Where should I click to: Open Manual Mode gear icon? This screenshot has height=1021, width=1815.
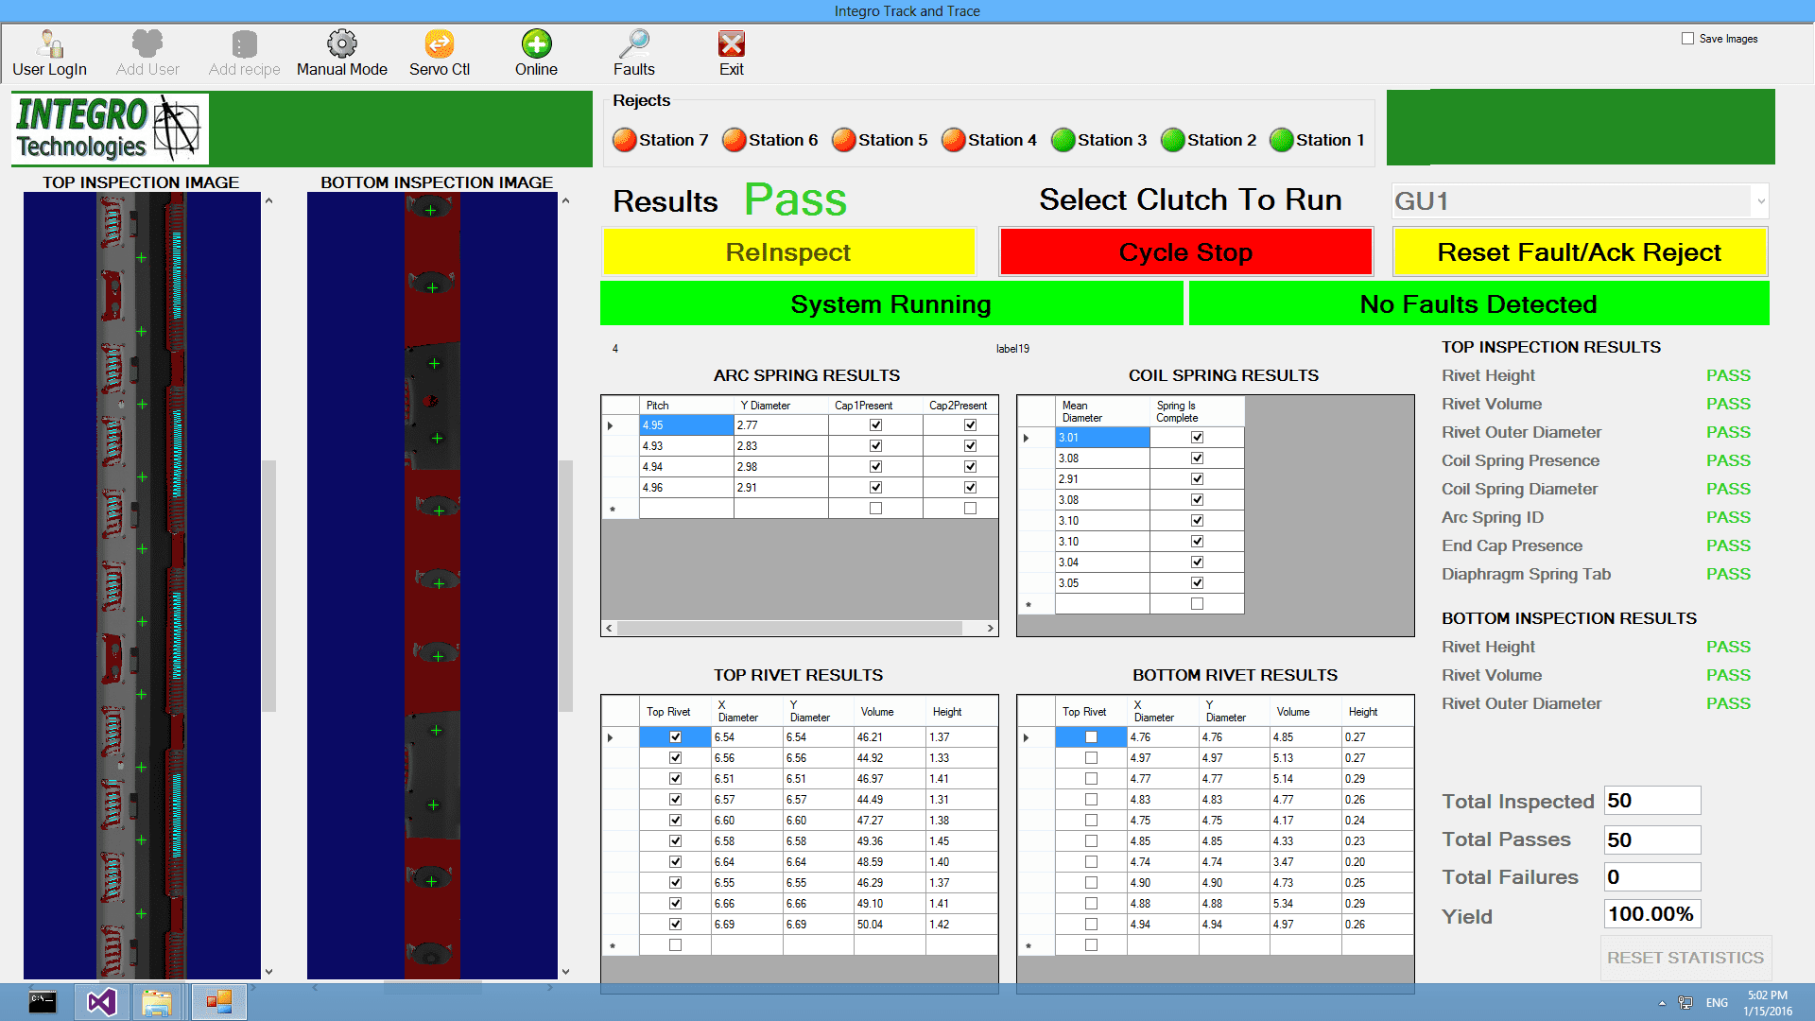pos(341,44)
